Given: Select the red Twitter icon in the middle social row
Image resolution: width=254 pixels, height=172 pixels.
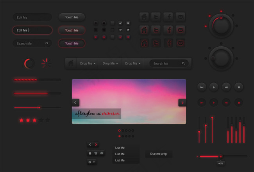Looking at the screenshot, I should (156, 30).
